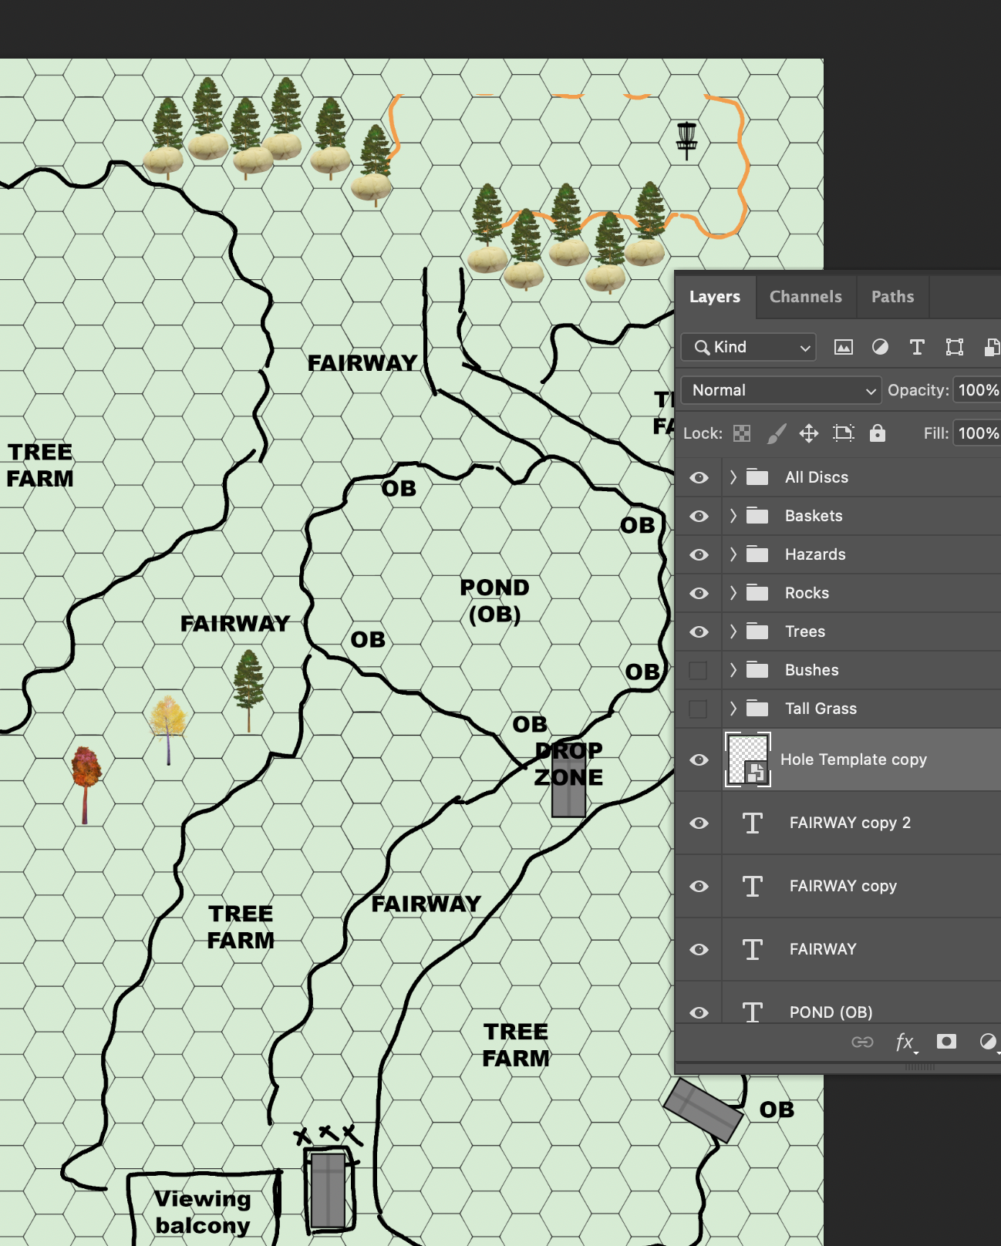This screenshot has height=1246, width=1001.
Task: Click the lock all padlock icon
Action: [878, 433]
